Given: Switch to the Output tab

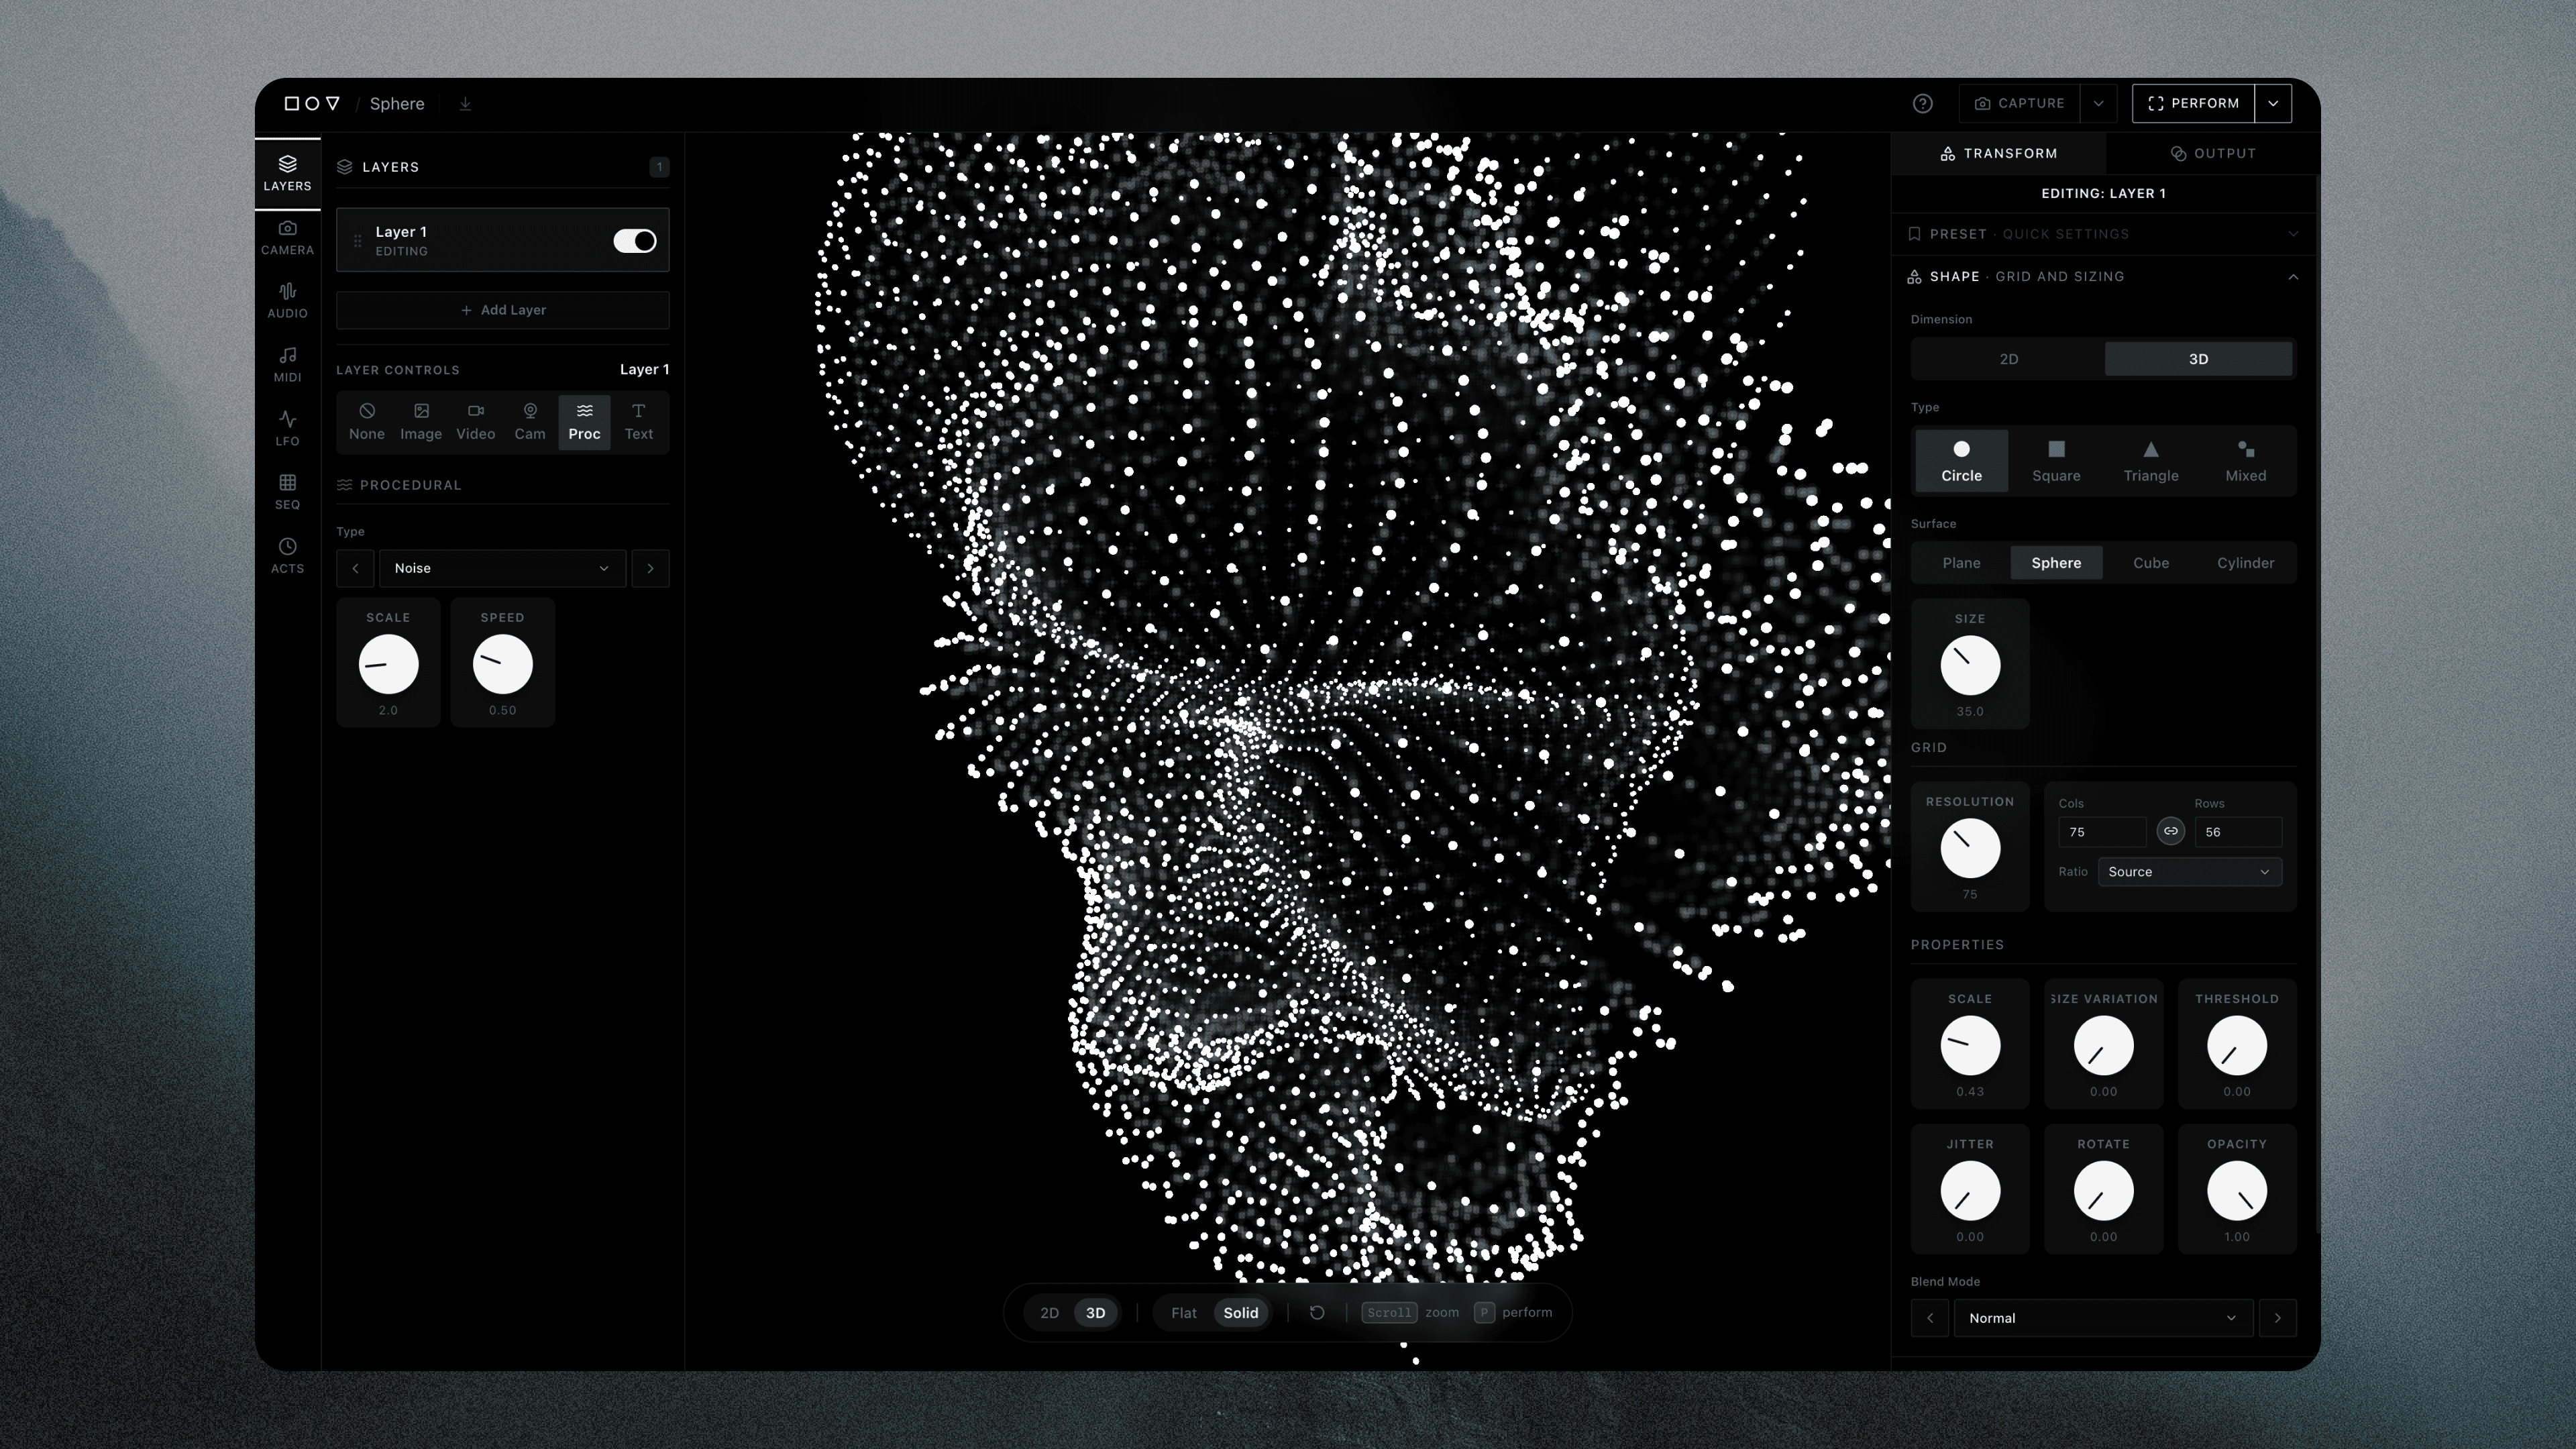Looking at the screenshot, I should pyautogui.click(x=2213, y=154).
